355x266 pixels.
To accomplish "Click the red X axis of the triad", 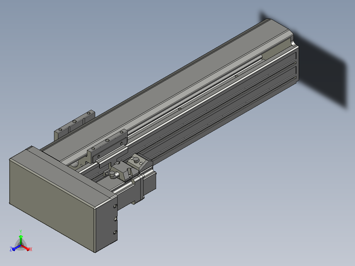I will [x=26, y=248].
